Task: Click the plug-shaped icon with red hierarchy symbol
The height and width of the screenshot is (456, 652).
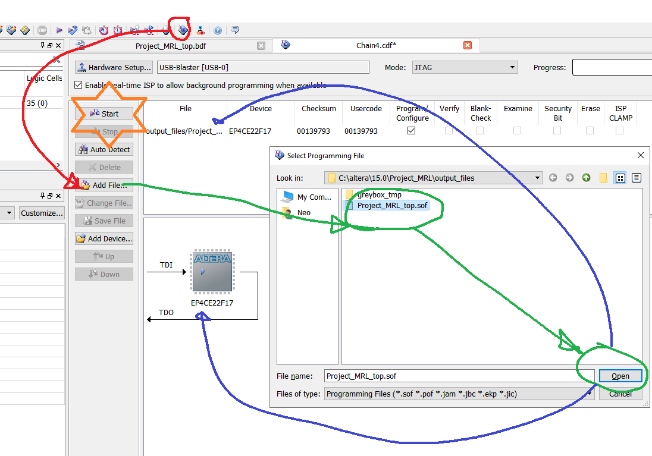Action: point(149,30)
